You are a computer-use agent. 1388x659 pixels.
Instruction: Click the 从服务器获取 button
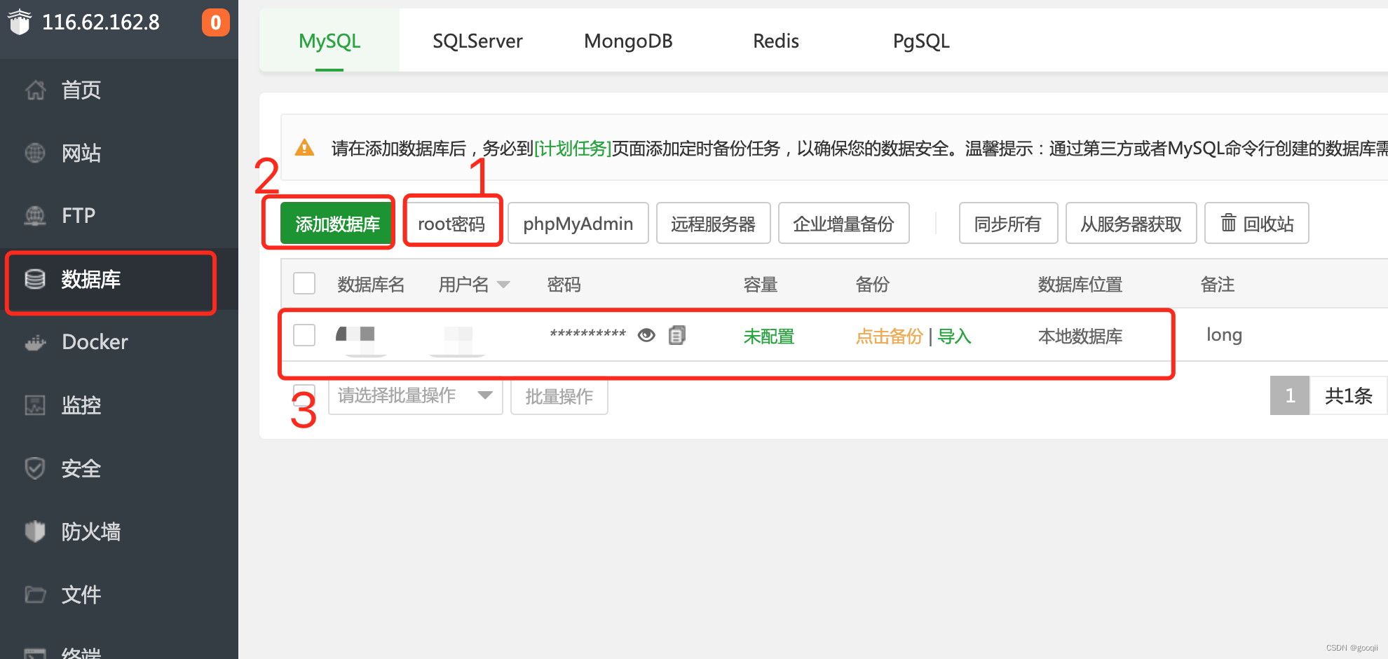[1131, 224]
